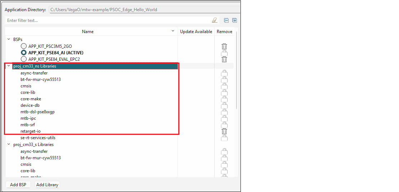
Task: Collapse the proj_cm33_s Libraries node
Action: coord(9,145)
